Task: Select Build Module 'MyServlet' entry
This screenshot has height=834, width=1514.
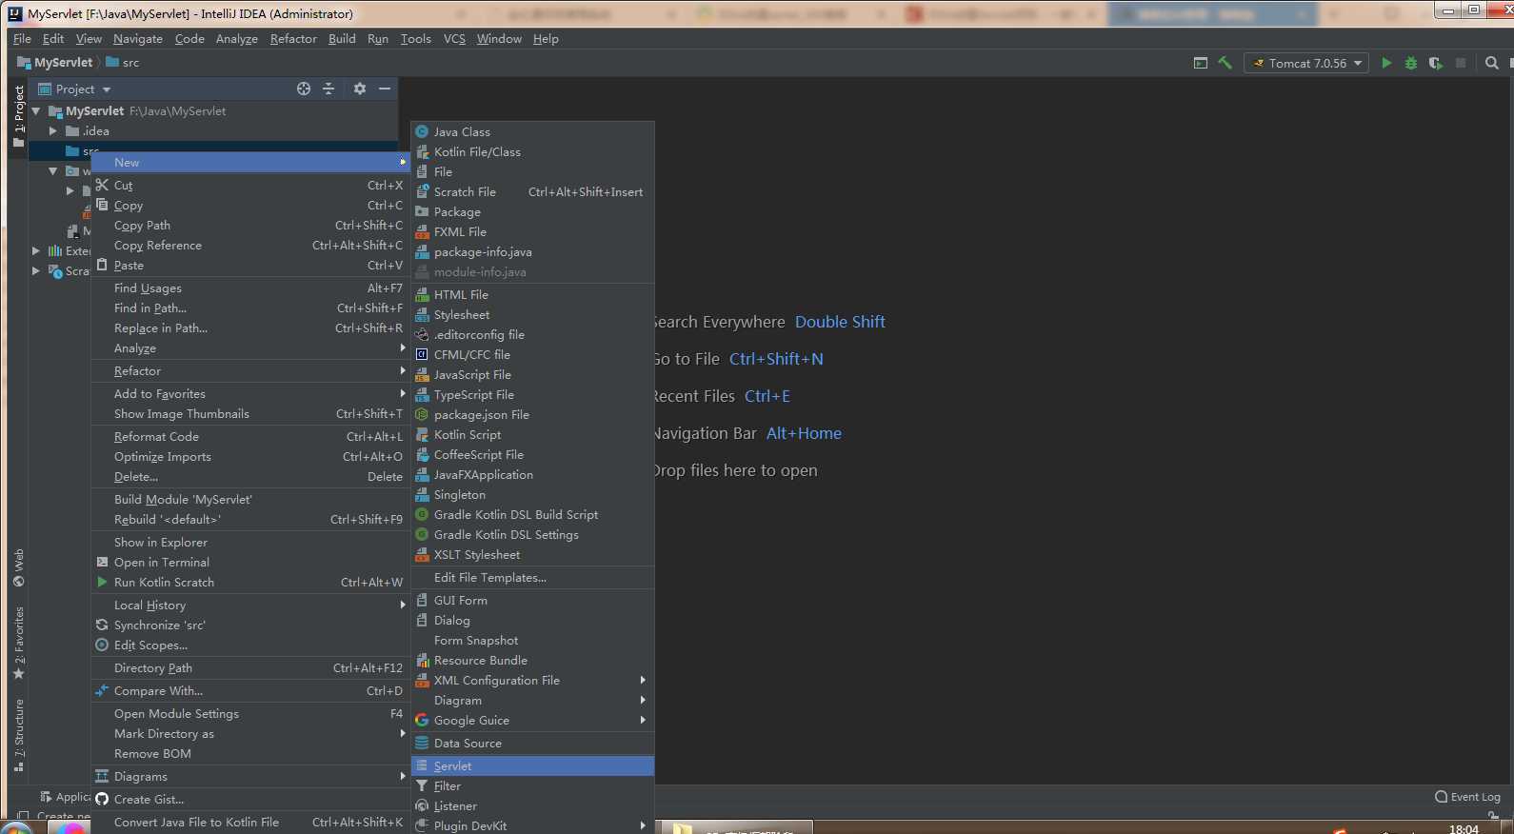Action: click(x=249, y=500)
